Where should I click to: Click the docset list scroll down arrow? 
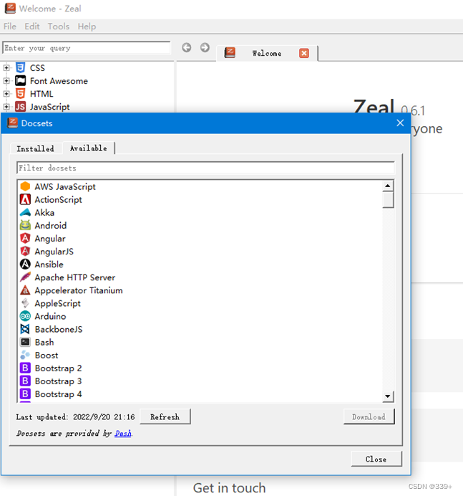coord(388,396)
